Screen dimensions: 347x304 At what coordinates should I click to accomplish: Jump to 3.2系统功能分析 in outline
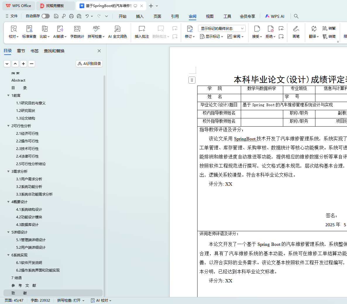pos(29,187)
